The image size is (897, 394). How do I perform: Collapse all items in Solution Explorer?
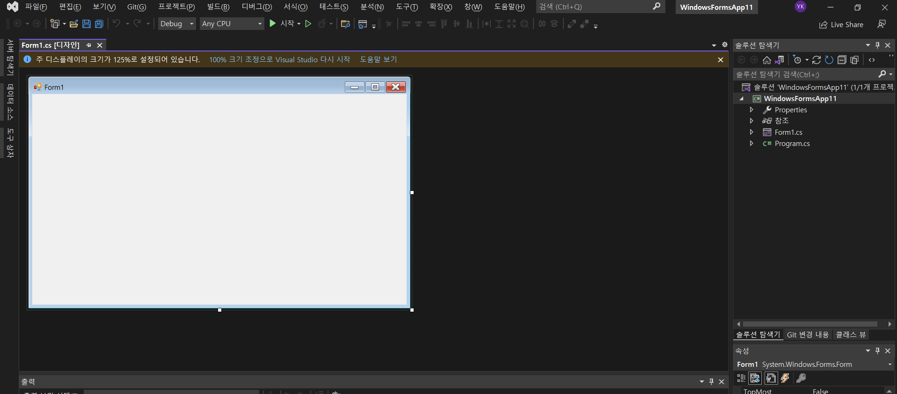point(842,60)
